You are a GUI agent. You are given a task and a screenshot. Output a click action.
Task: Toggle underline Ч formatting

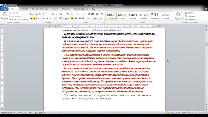coord(39,19)
